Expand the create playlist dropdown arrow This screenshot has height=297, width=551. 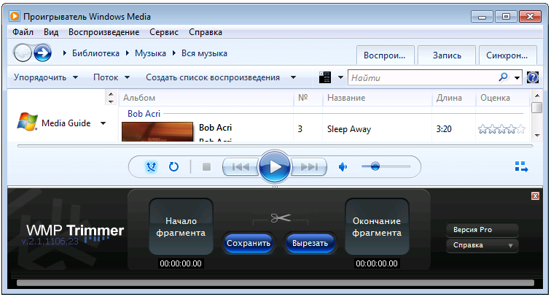coord(293,77)
